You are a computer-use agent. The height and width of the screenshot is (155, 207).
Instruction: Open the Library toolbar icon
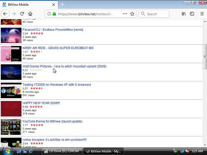[184, 14]
